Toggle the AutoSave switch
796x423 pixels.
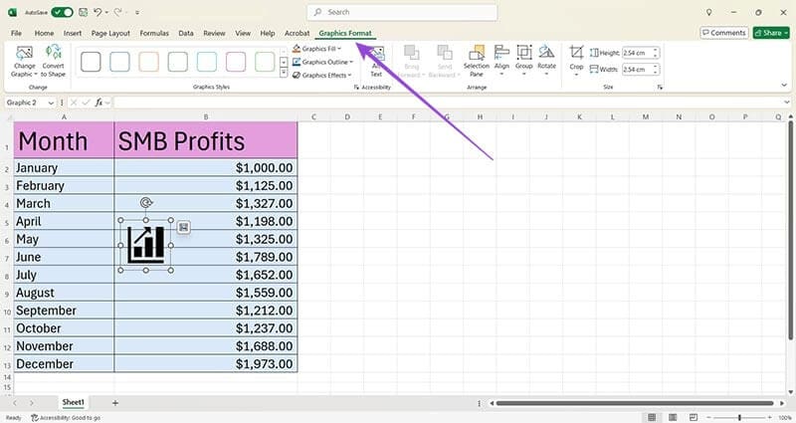pyautogui.click(x=62, y=12)
